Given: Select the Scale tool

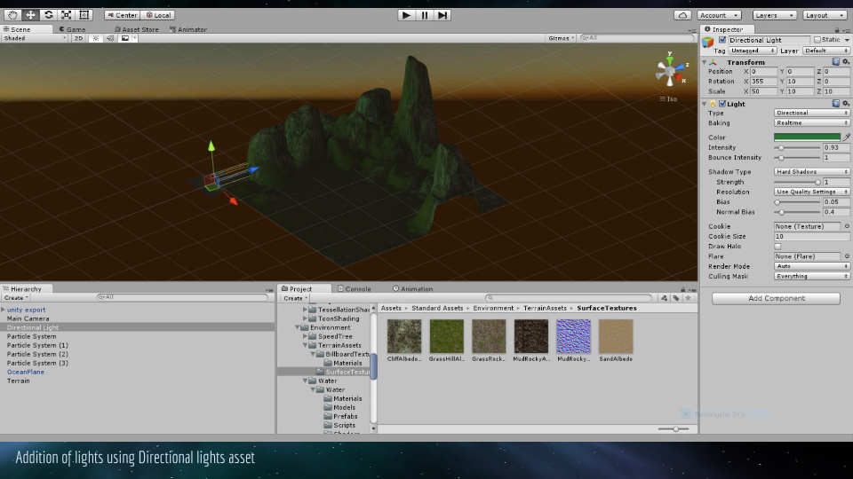Looking at the screenshot, I should click(66, 15).
